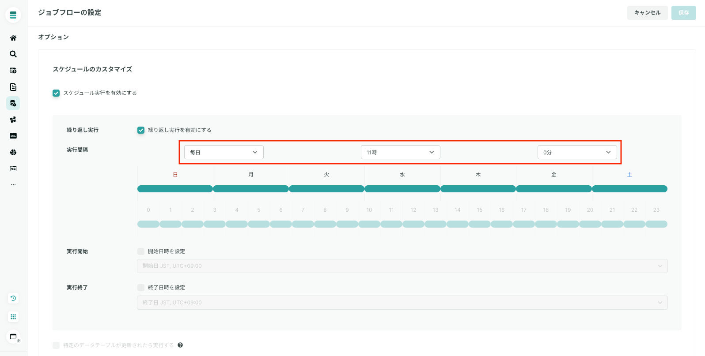Open the search magnifier icon in sidebar

(x=13, y=54)
